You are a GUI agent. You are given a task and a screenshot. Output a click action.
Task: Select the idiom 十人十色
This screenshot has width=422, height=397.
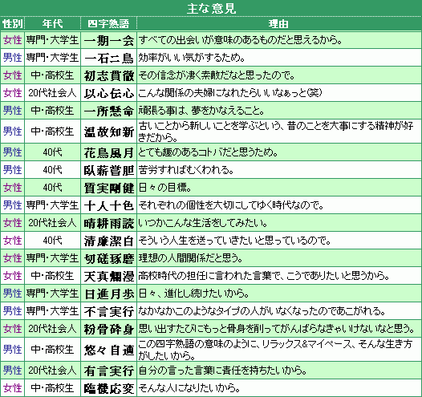coord(109,205)
